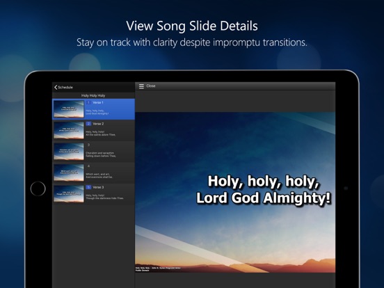The image size is (384, 288).
Task: Open slide 3 thumbnail Cherubim and seraphim
Action: click(x=69, y=152)
